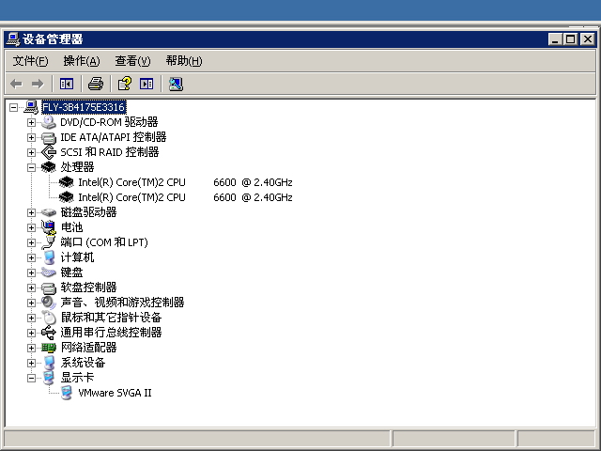
Task: Click the 键盘 keyboard category icon
Action: tap(48, 272)
